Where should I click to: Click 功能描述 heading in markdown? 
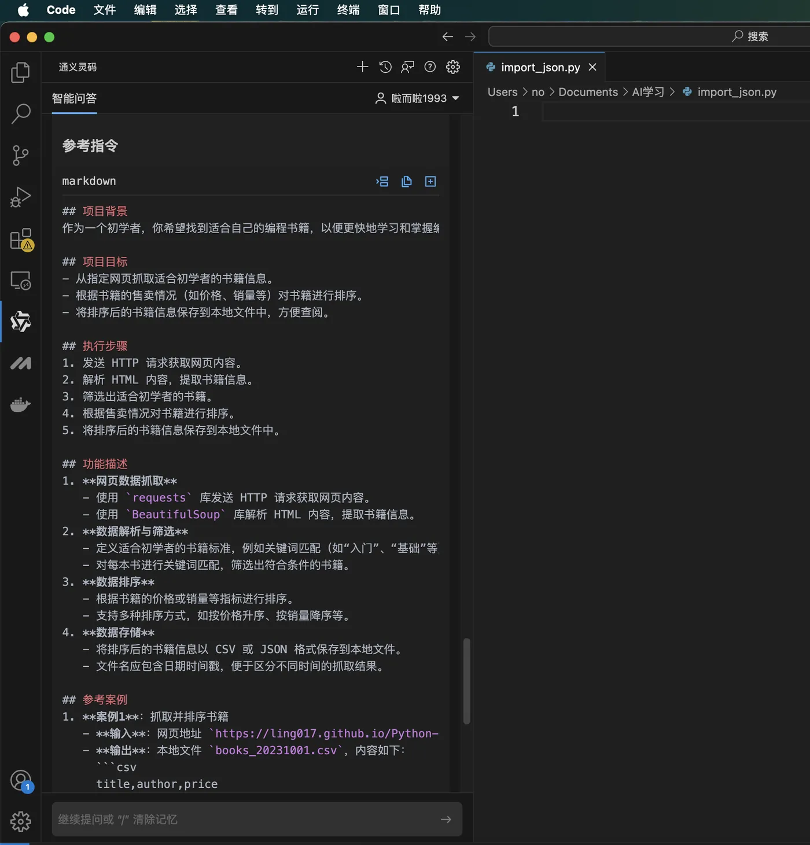105,464
